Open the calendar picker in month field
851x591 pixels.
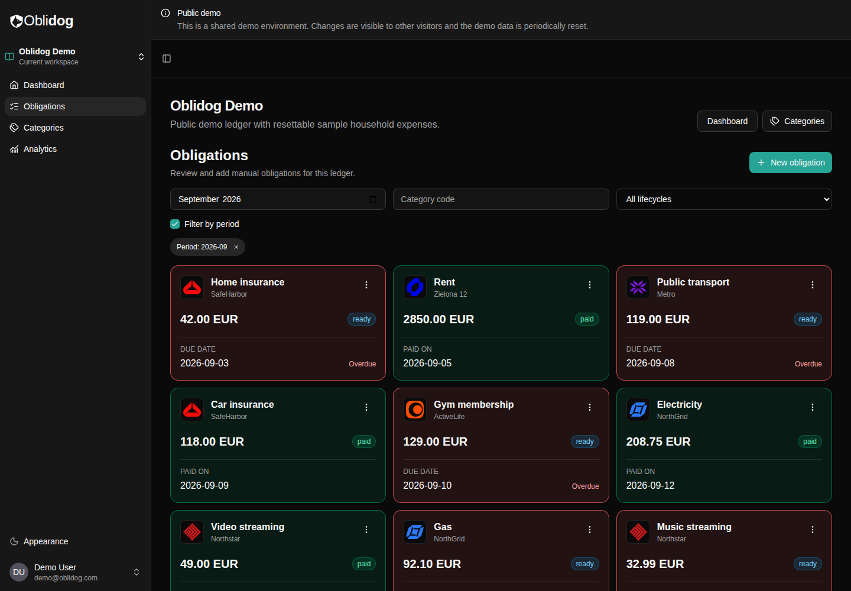click(x=373, y=199)
